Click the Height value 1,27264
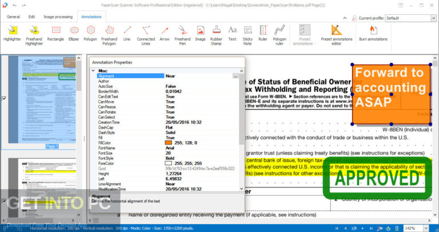Screen dimensions: 439x232 [173, 174]
